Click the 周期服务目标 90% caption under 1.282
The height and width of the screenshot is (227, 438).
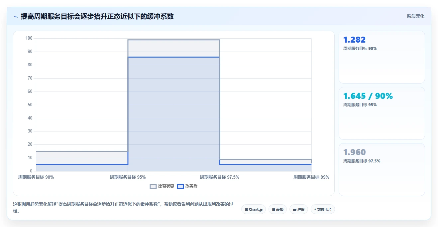pos(360,49)
